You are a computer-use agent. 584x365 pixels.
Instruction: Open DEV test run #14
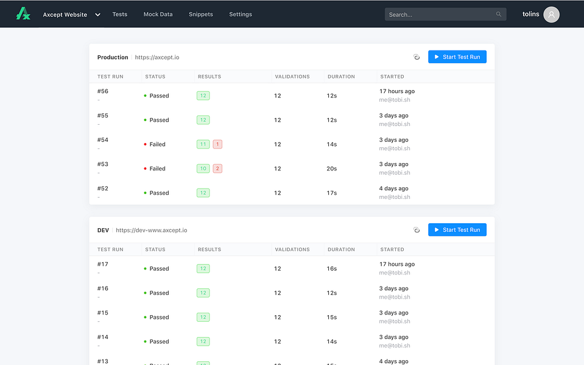tap(103, 337)
